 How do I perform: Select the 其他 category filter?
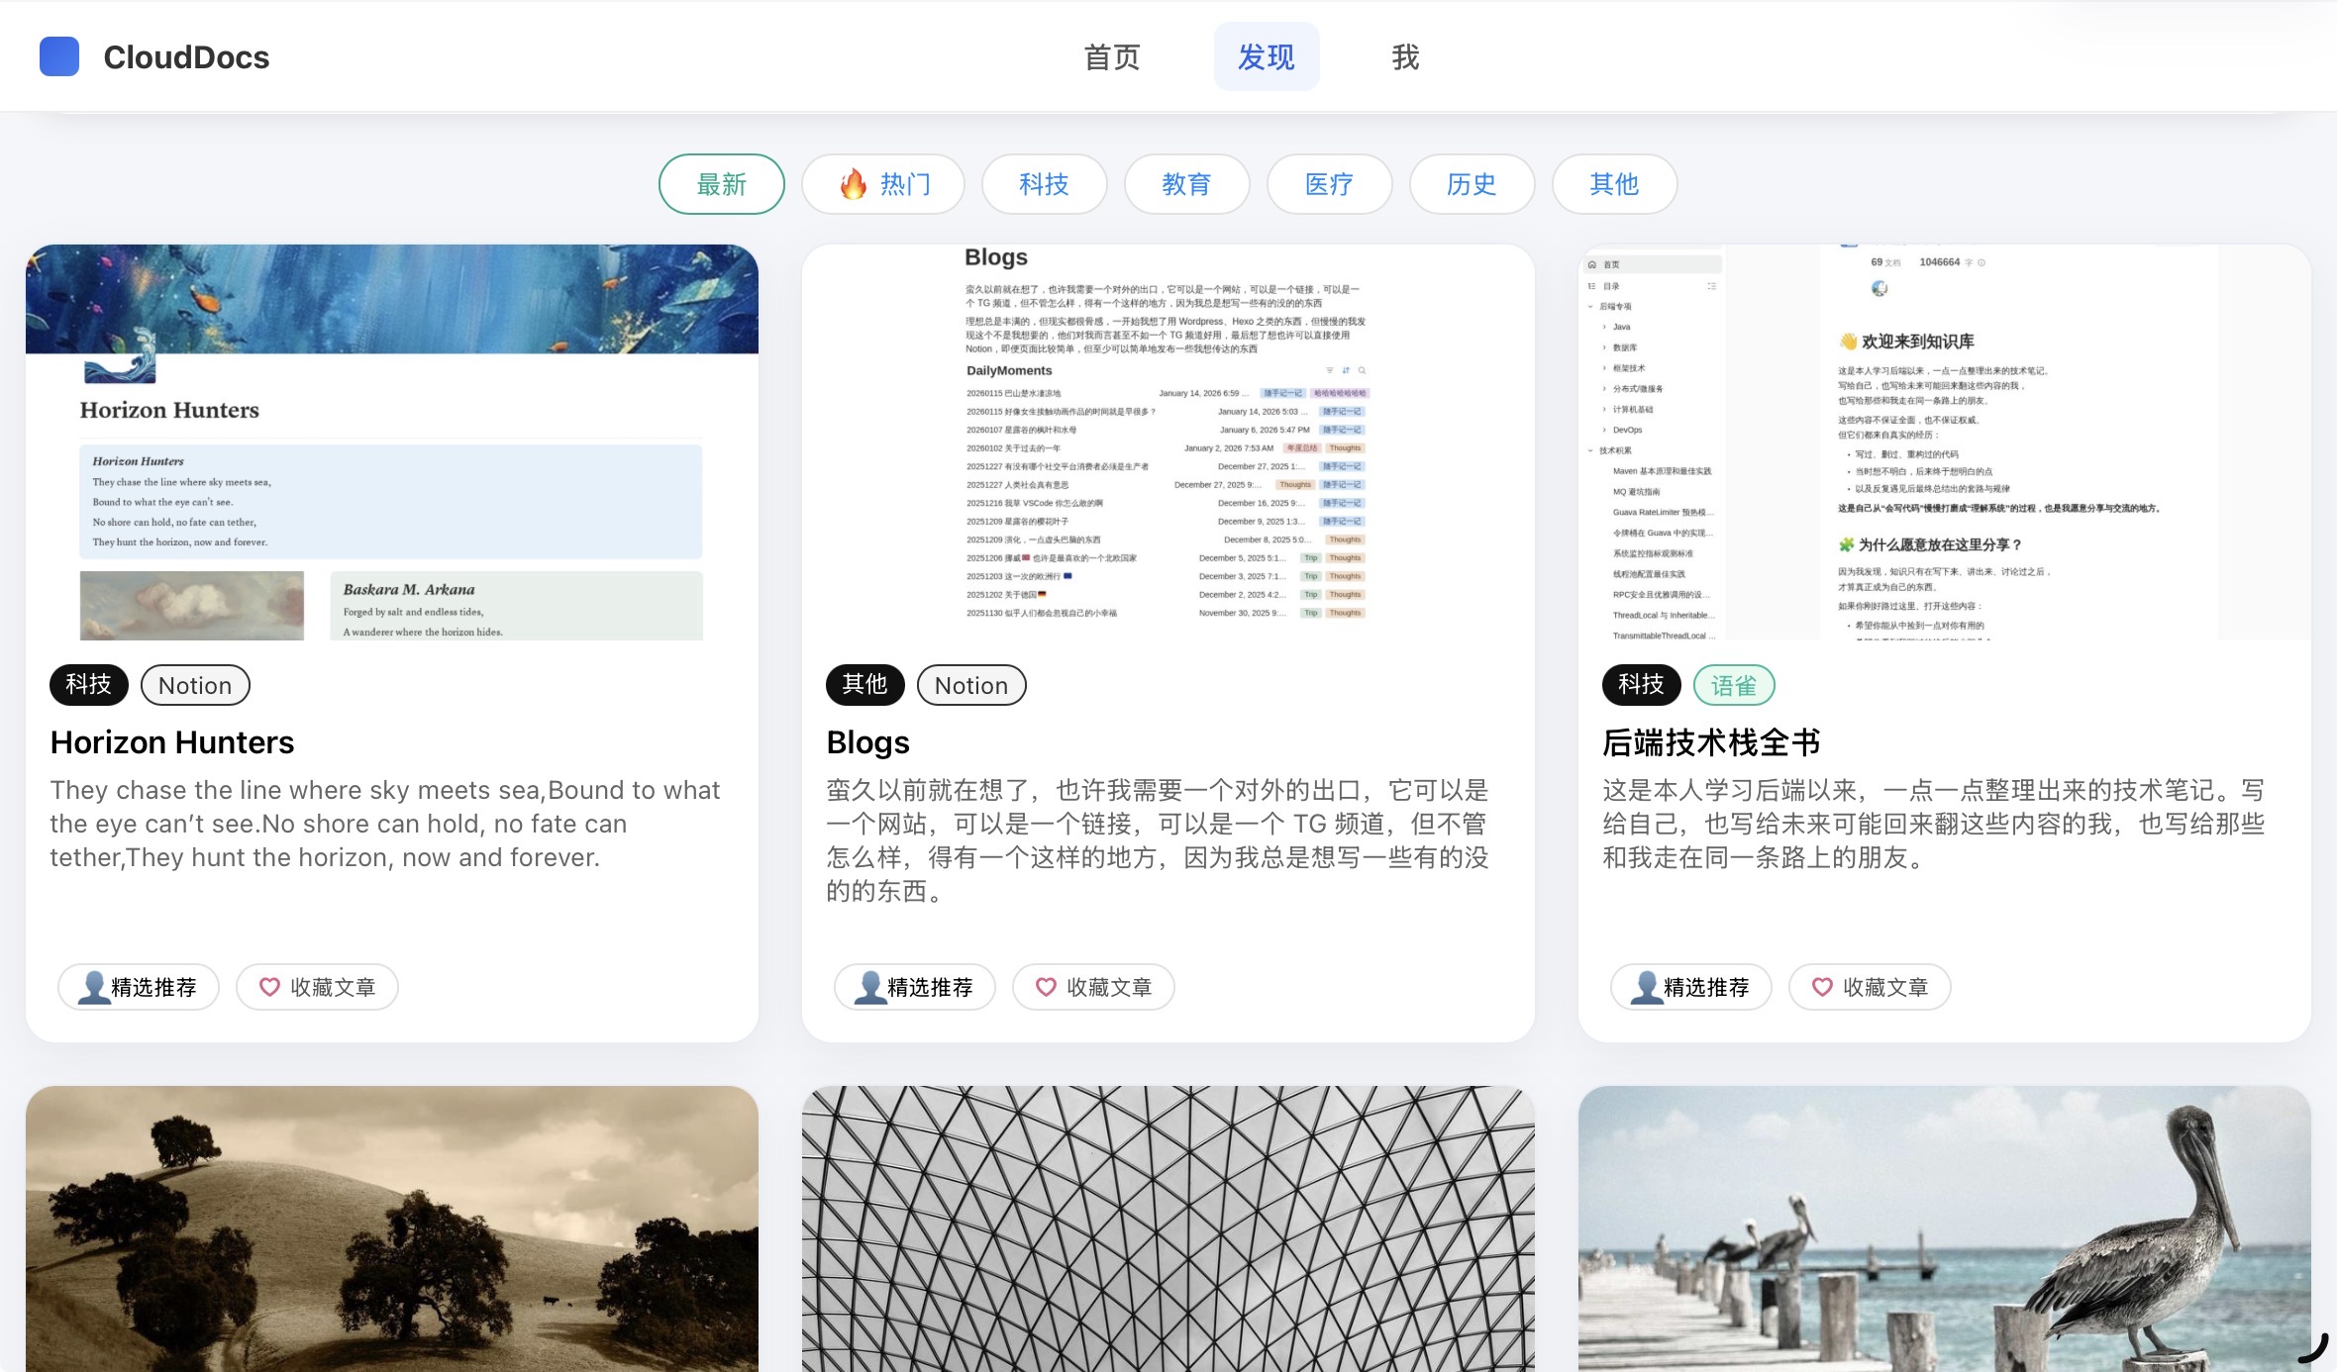[x=1614, y=184]
